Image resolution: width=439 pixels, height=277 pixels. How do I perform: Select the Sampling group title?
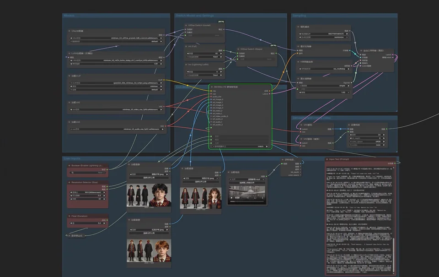[299, 16]
